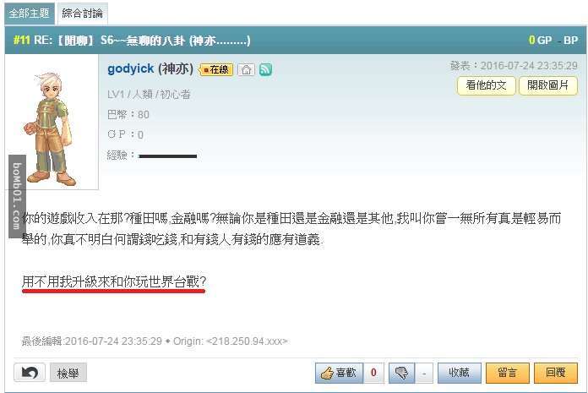The height and width of the screenshot is (393, 588).
Task: Click the 開啟圖片 button
Action: coord(548,85)
